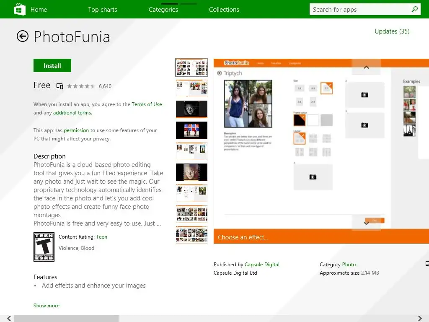Viewport: 429px width, 322px height.
Task: Click the star rating next to 6,640
Action: [x=81, y=86]
